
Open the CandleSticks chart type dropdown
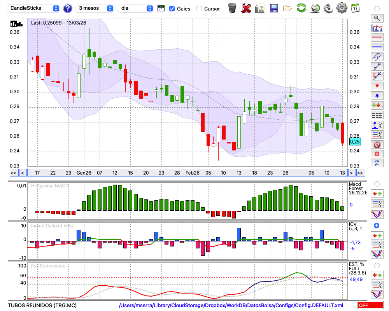pos(33,8)
